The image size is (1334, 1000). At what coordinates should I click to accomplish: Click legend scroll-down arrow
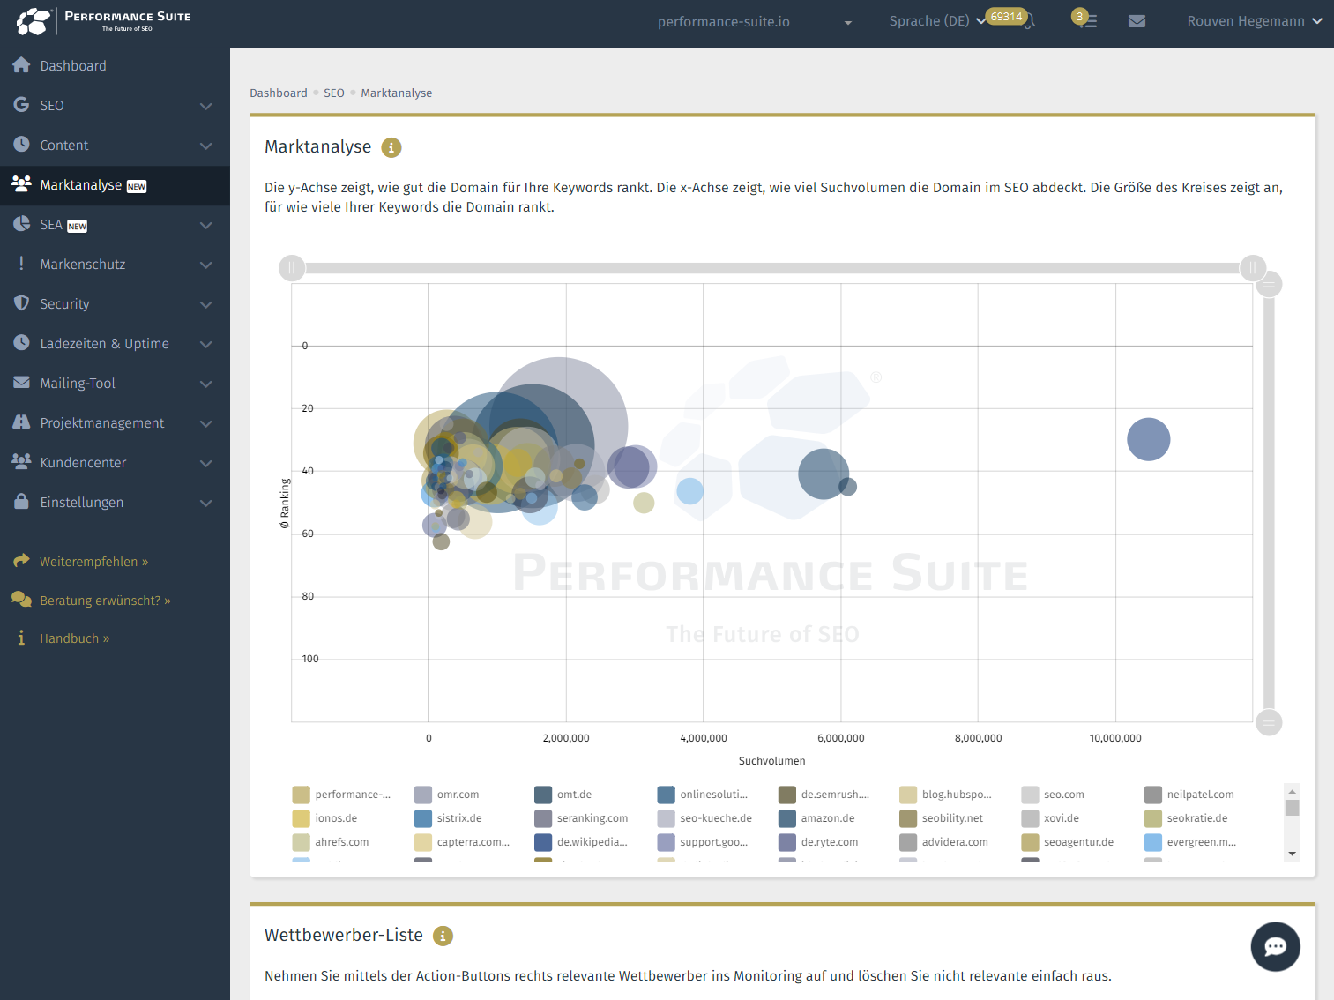(1293, 854)
